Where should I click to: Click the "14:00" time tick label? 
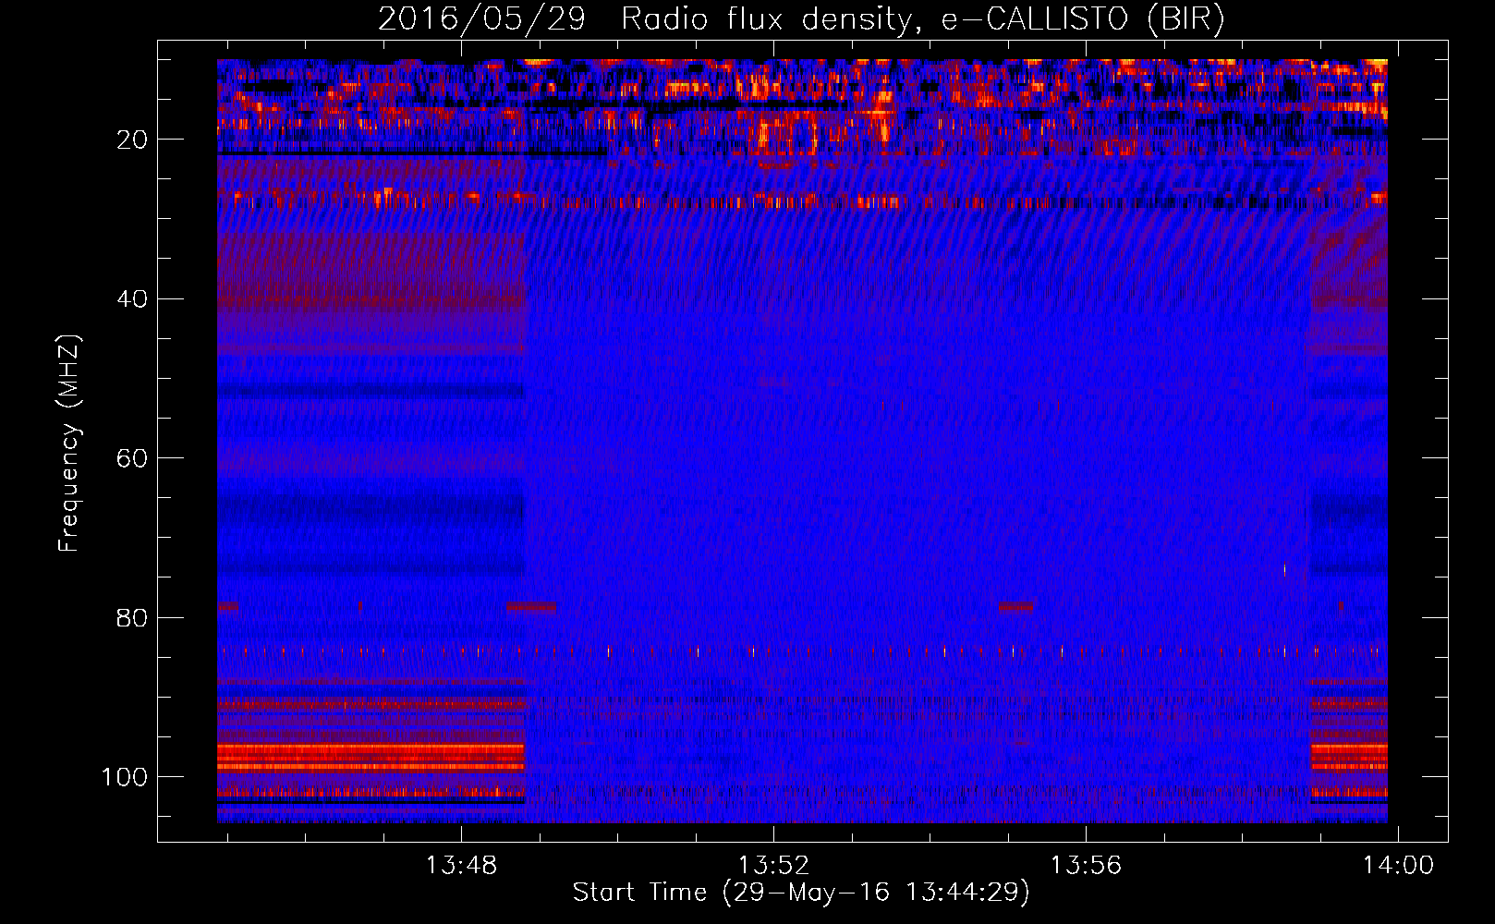tap(1399, 866)
